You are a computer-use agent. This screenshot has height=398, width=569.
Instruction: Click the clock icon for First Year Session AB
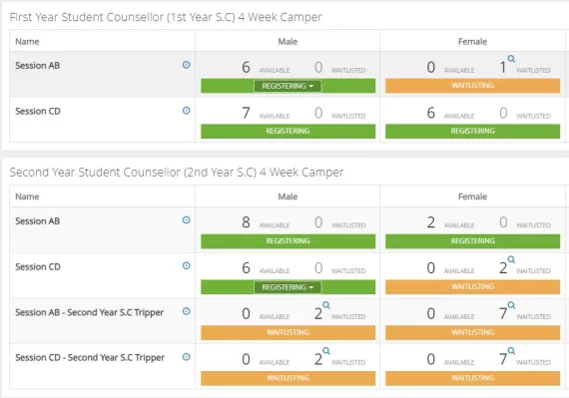pos(186,65)
